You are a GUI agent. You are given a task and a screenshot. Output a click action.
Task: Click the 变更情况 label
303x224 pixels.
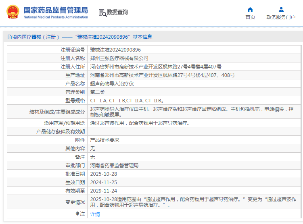tap(75, 202)
